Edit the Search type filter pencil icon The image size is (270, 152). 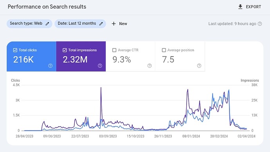(47, 24)
